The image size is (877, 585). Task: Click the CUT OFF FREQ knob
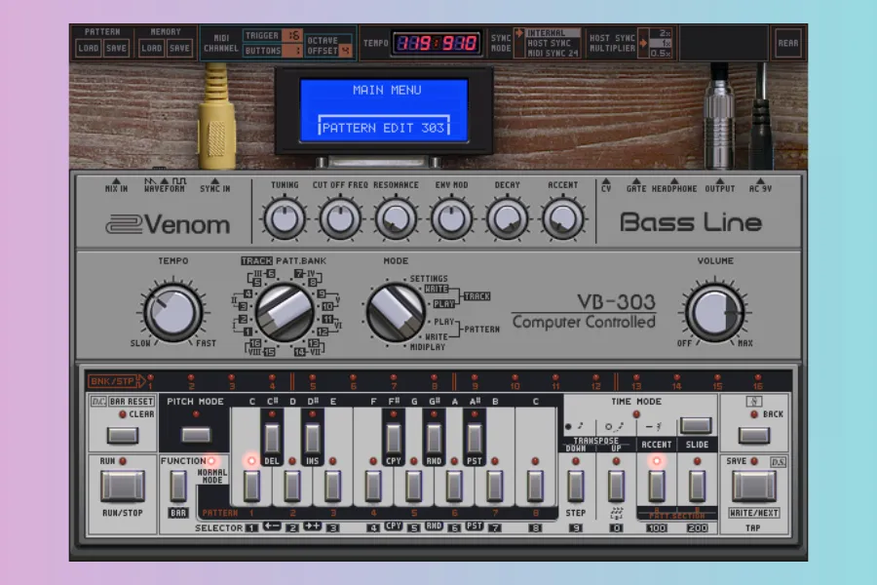(x=339, y=220)
